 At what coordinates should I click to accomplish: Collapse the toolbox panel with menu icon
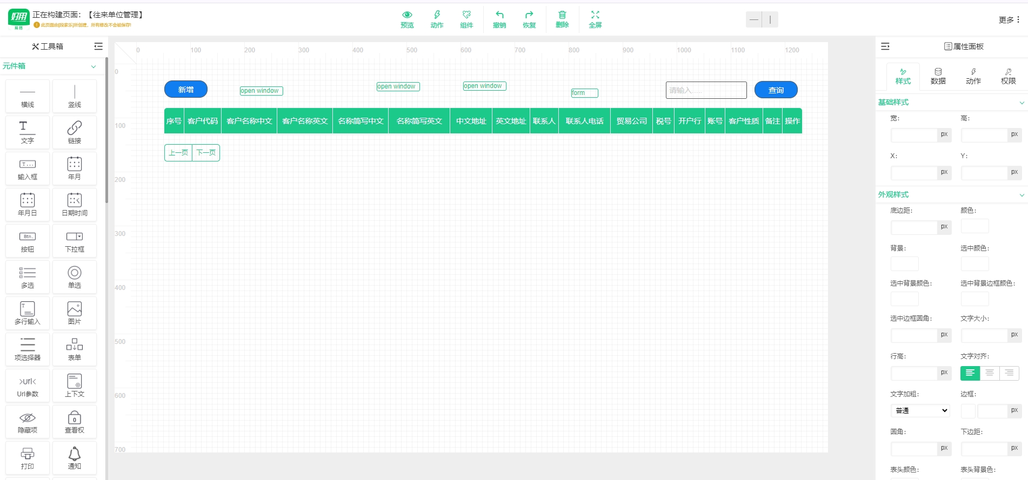pos(98,46)
